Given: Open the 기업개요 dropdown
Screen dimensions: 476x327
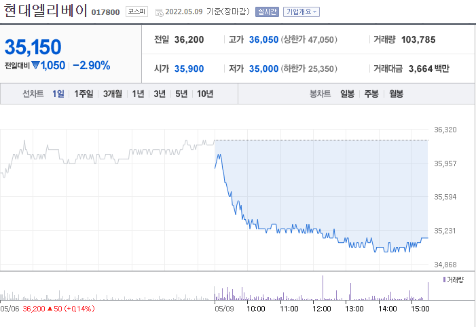Looking at the screenshot, I should [301, 12].
